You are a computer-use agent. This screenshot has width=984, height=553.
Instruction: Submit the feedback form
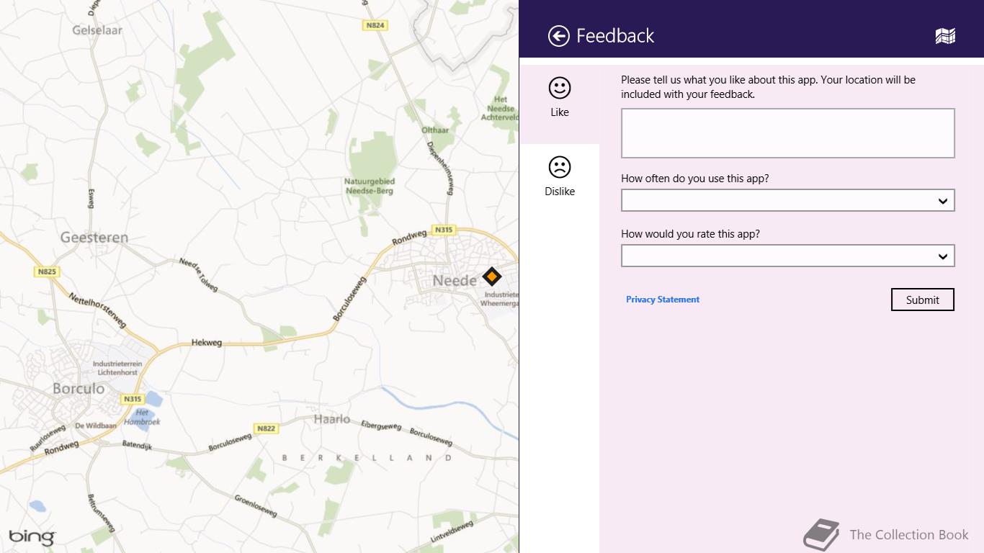(x=923, y=300)
